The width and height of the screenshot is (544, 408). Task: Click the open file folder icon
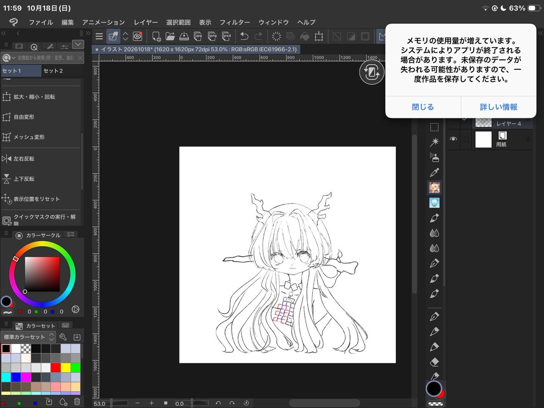click(x=170, y=36)
